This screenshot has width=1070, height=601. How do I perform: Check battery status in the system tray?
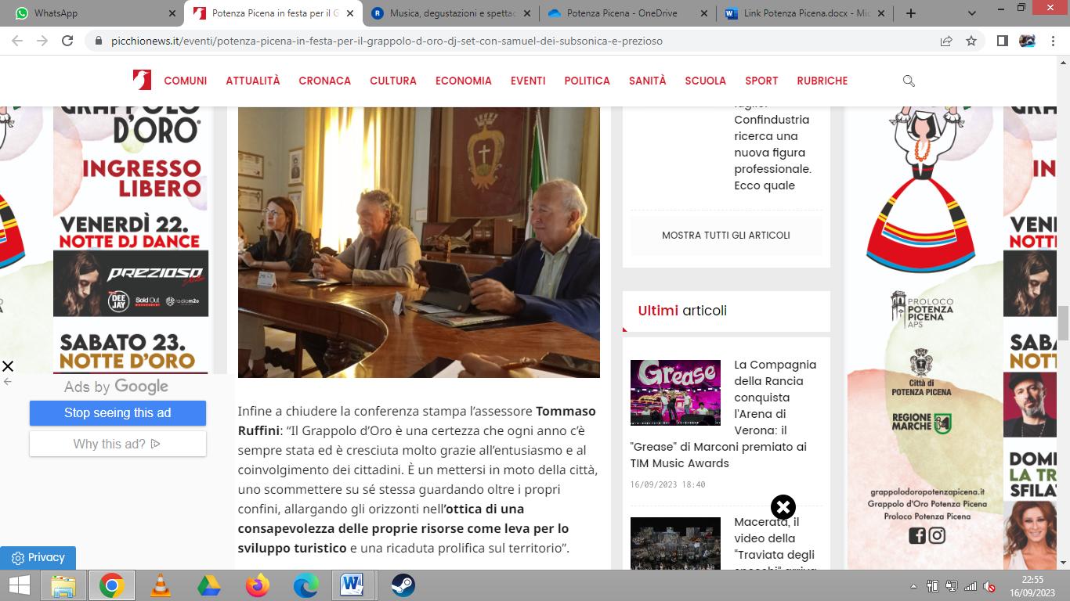point(933,586)
